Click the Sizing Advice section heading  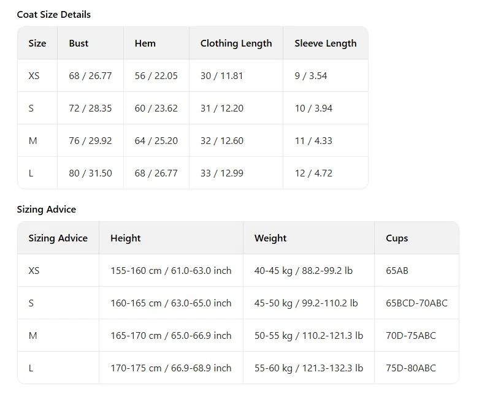(46, 209)
